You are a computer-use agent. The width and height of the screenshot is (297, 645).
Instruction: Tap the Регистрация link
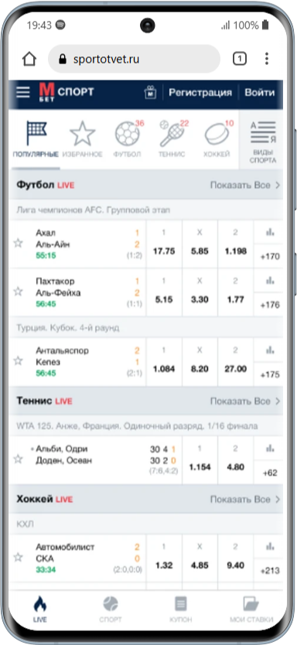point(200,93)
